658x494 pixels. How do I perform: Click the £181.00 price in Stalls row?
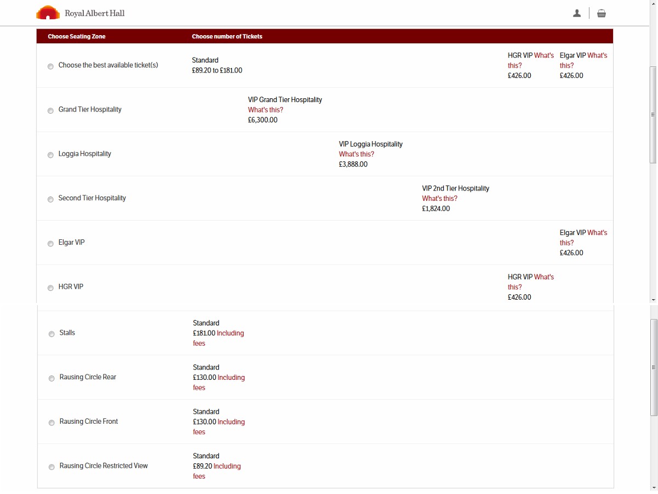(x=204, y=333)
